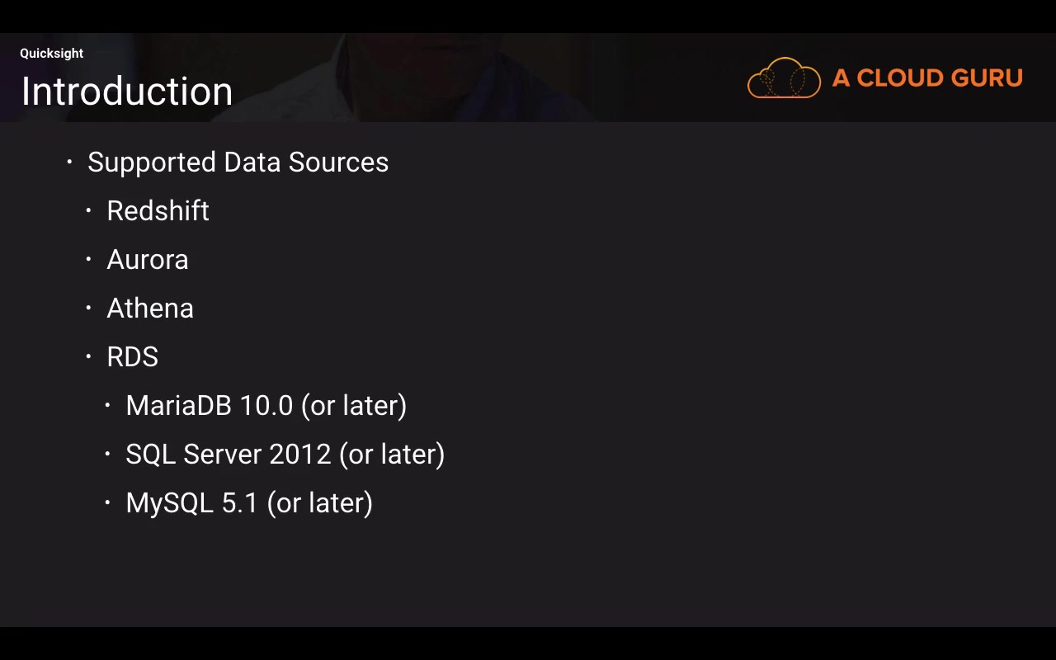Click the bullet point beside Aurora
The width and height of the screenshot is (1056, 660).
(88, 259)
